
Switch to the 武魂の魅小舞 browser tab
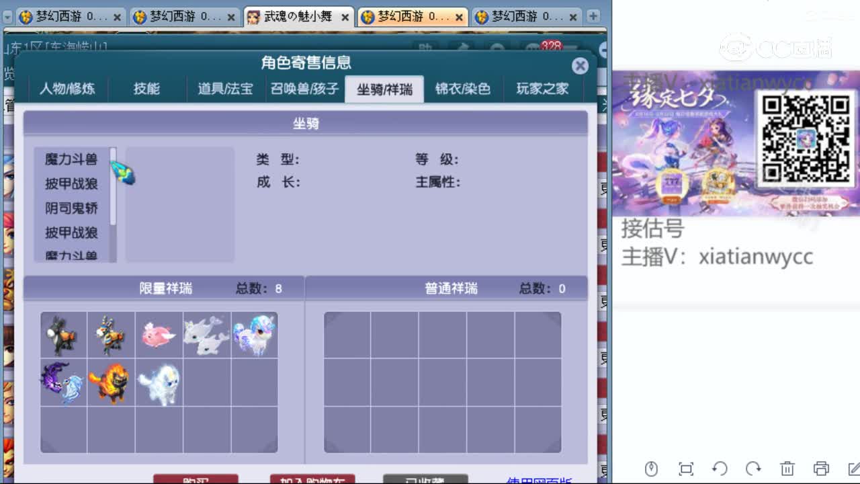298,17
